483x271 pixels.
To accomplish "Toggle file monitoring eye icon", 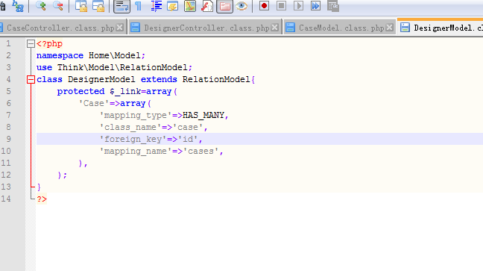I will pos(241,6).
